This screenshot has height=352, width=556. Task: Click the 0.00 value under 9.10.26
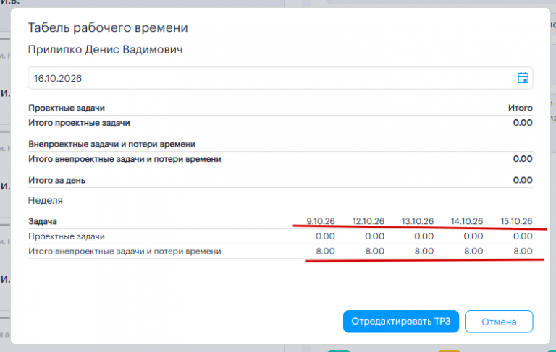pyautogui.click(x=325, y=236)
